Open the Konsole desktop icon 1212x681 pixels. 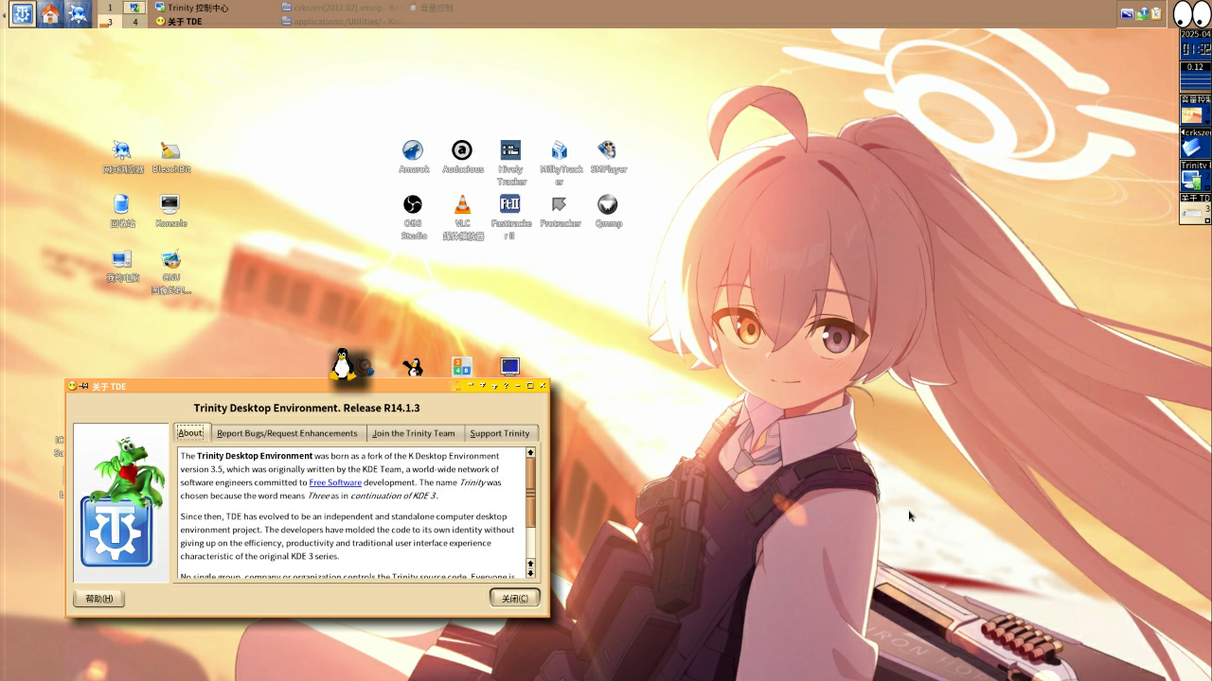point(170,211)
